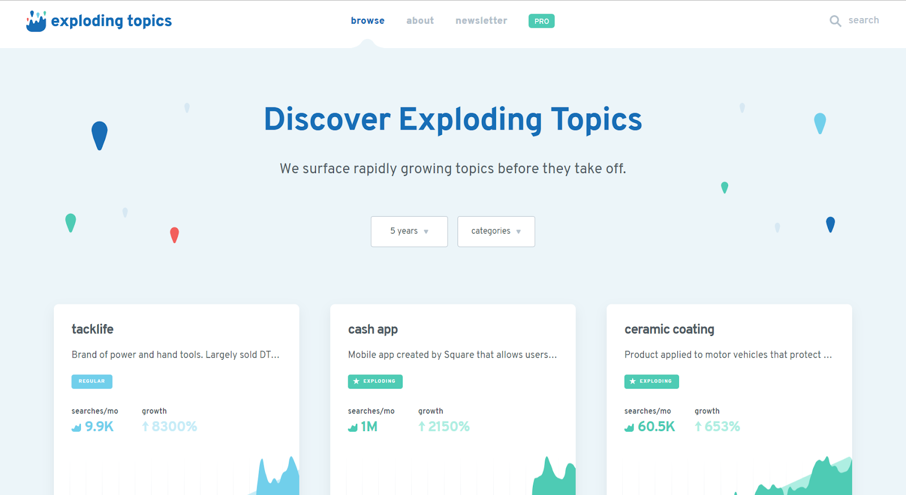Click the cash app searches chart icon

[353, 427]
